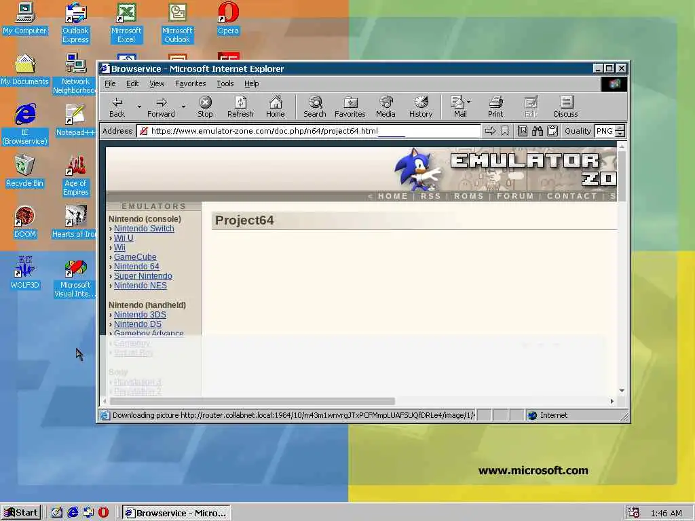Open the Tools menu

(x=225, y=83)
